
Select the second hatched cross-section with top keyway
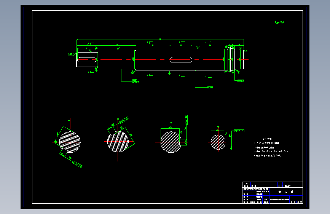(x=118, y=142)
